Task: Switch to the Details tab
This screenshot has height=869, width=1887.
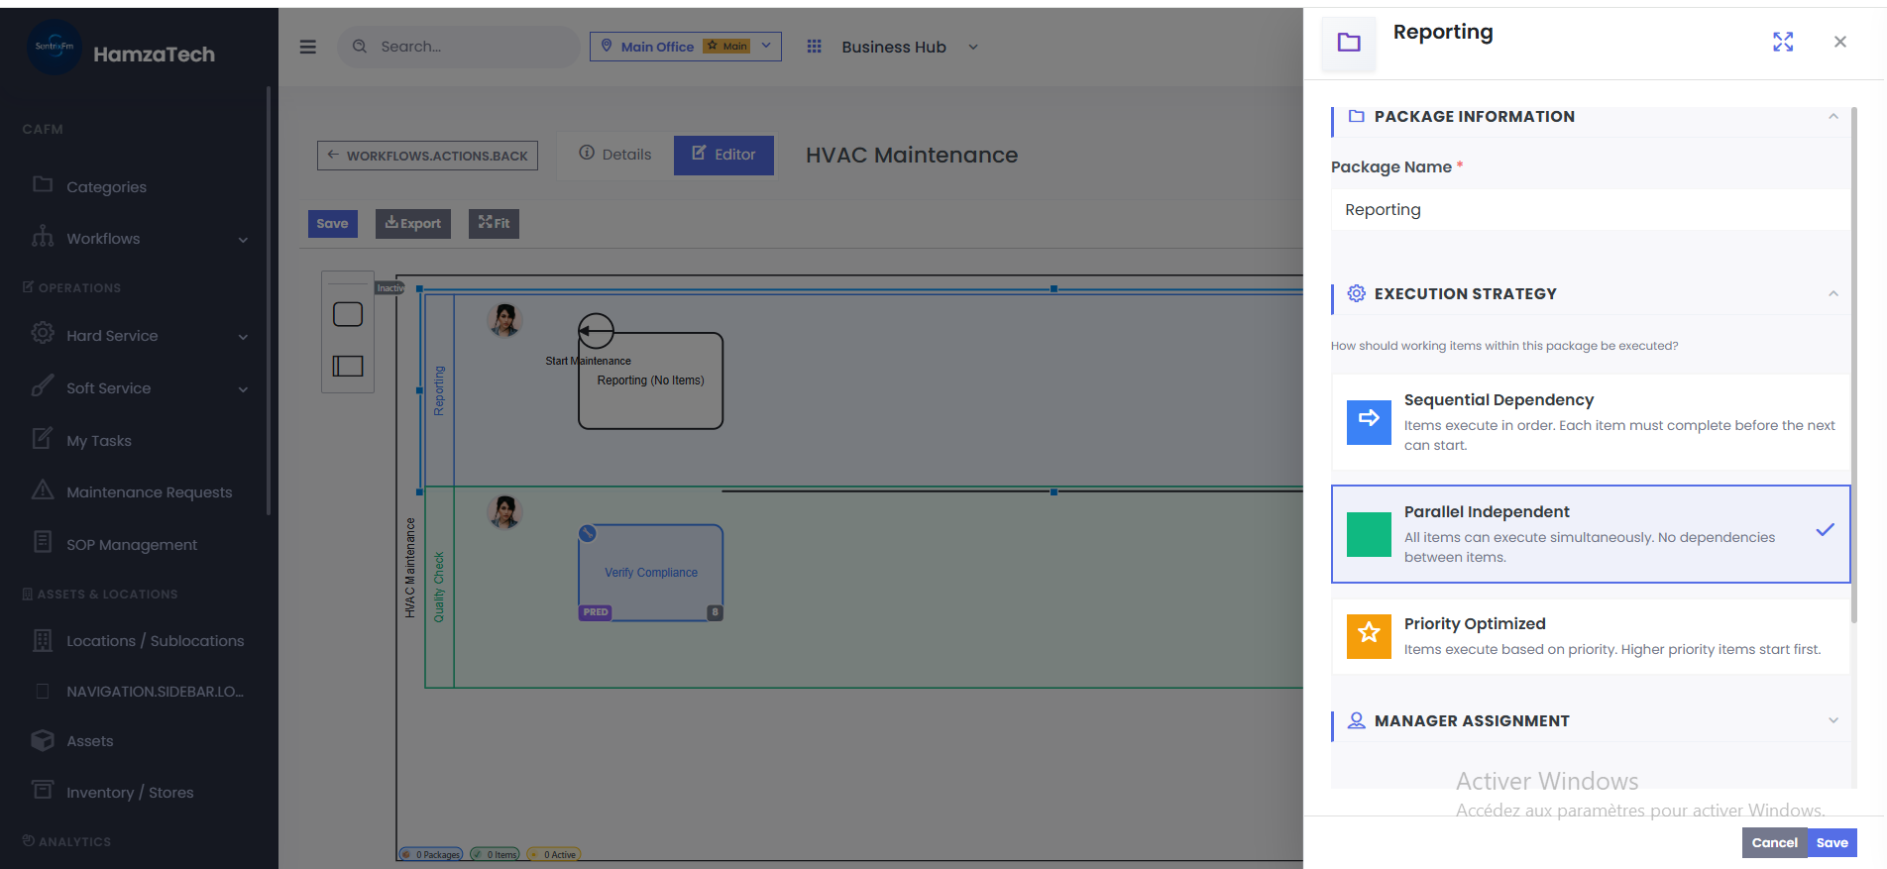Action: click(615, 155)
